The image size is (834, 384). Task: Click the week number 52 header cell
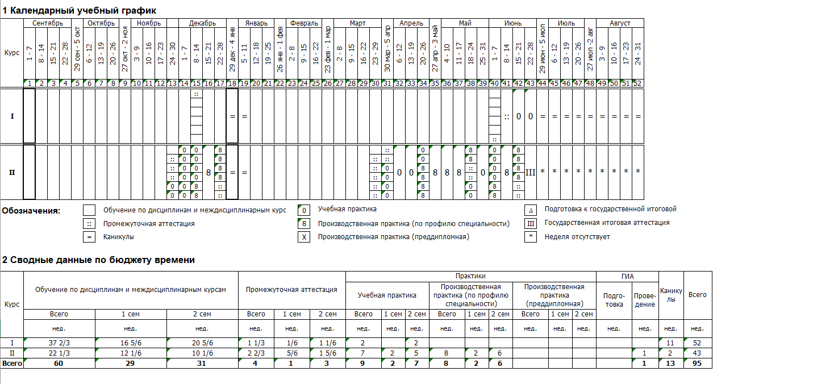[637, 84]
